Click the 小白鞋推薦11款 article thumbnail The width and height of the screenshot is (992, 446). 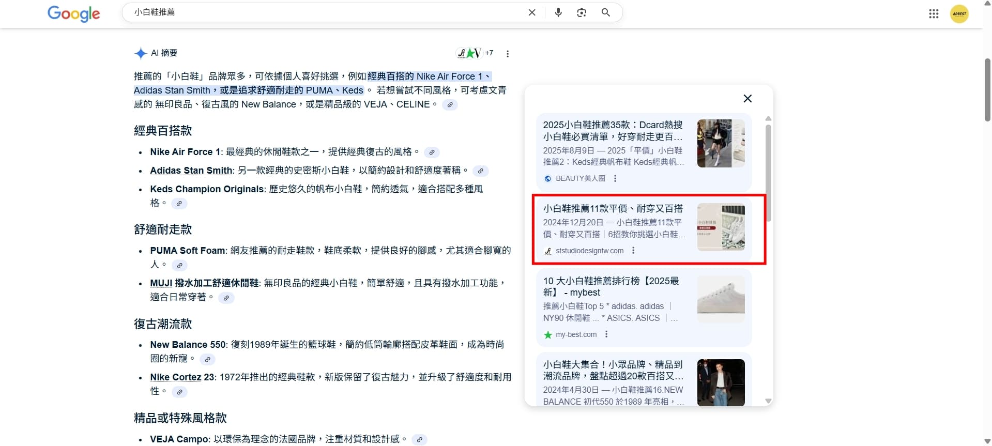pyautogui.click(x=721, y=227)
